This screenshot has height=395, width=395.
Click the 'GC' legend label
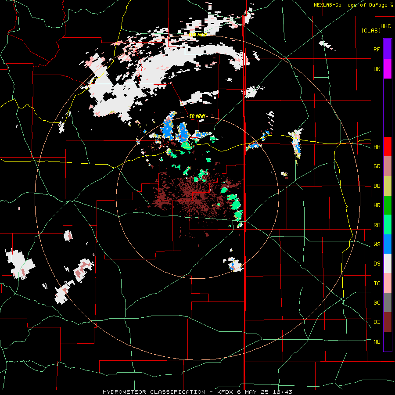pos(377,303)
